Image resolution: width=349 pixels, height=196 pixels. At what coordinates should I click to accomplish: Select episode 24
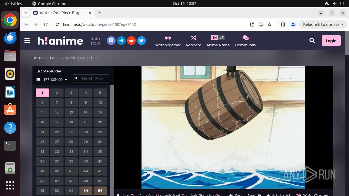point(86,132)
